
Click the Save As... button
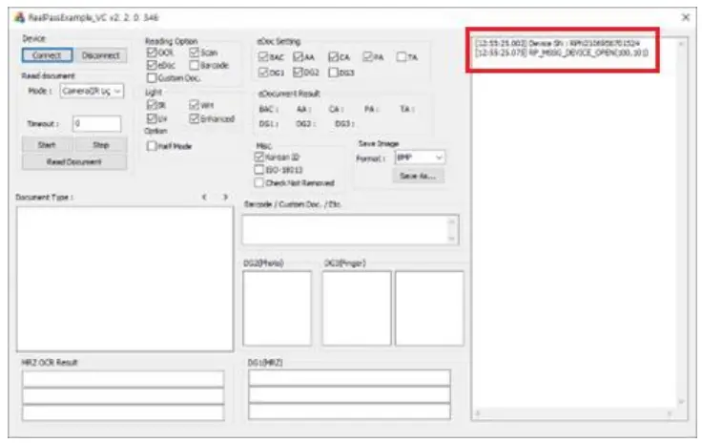(418, 176)
